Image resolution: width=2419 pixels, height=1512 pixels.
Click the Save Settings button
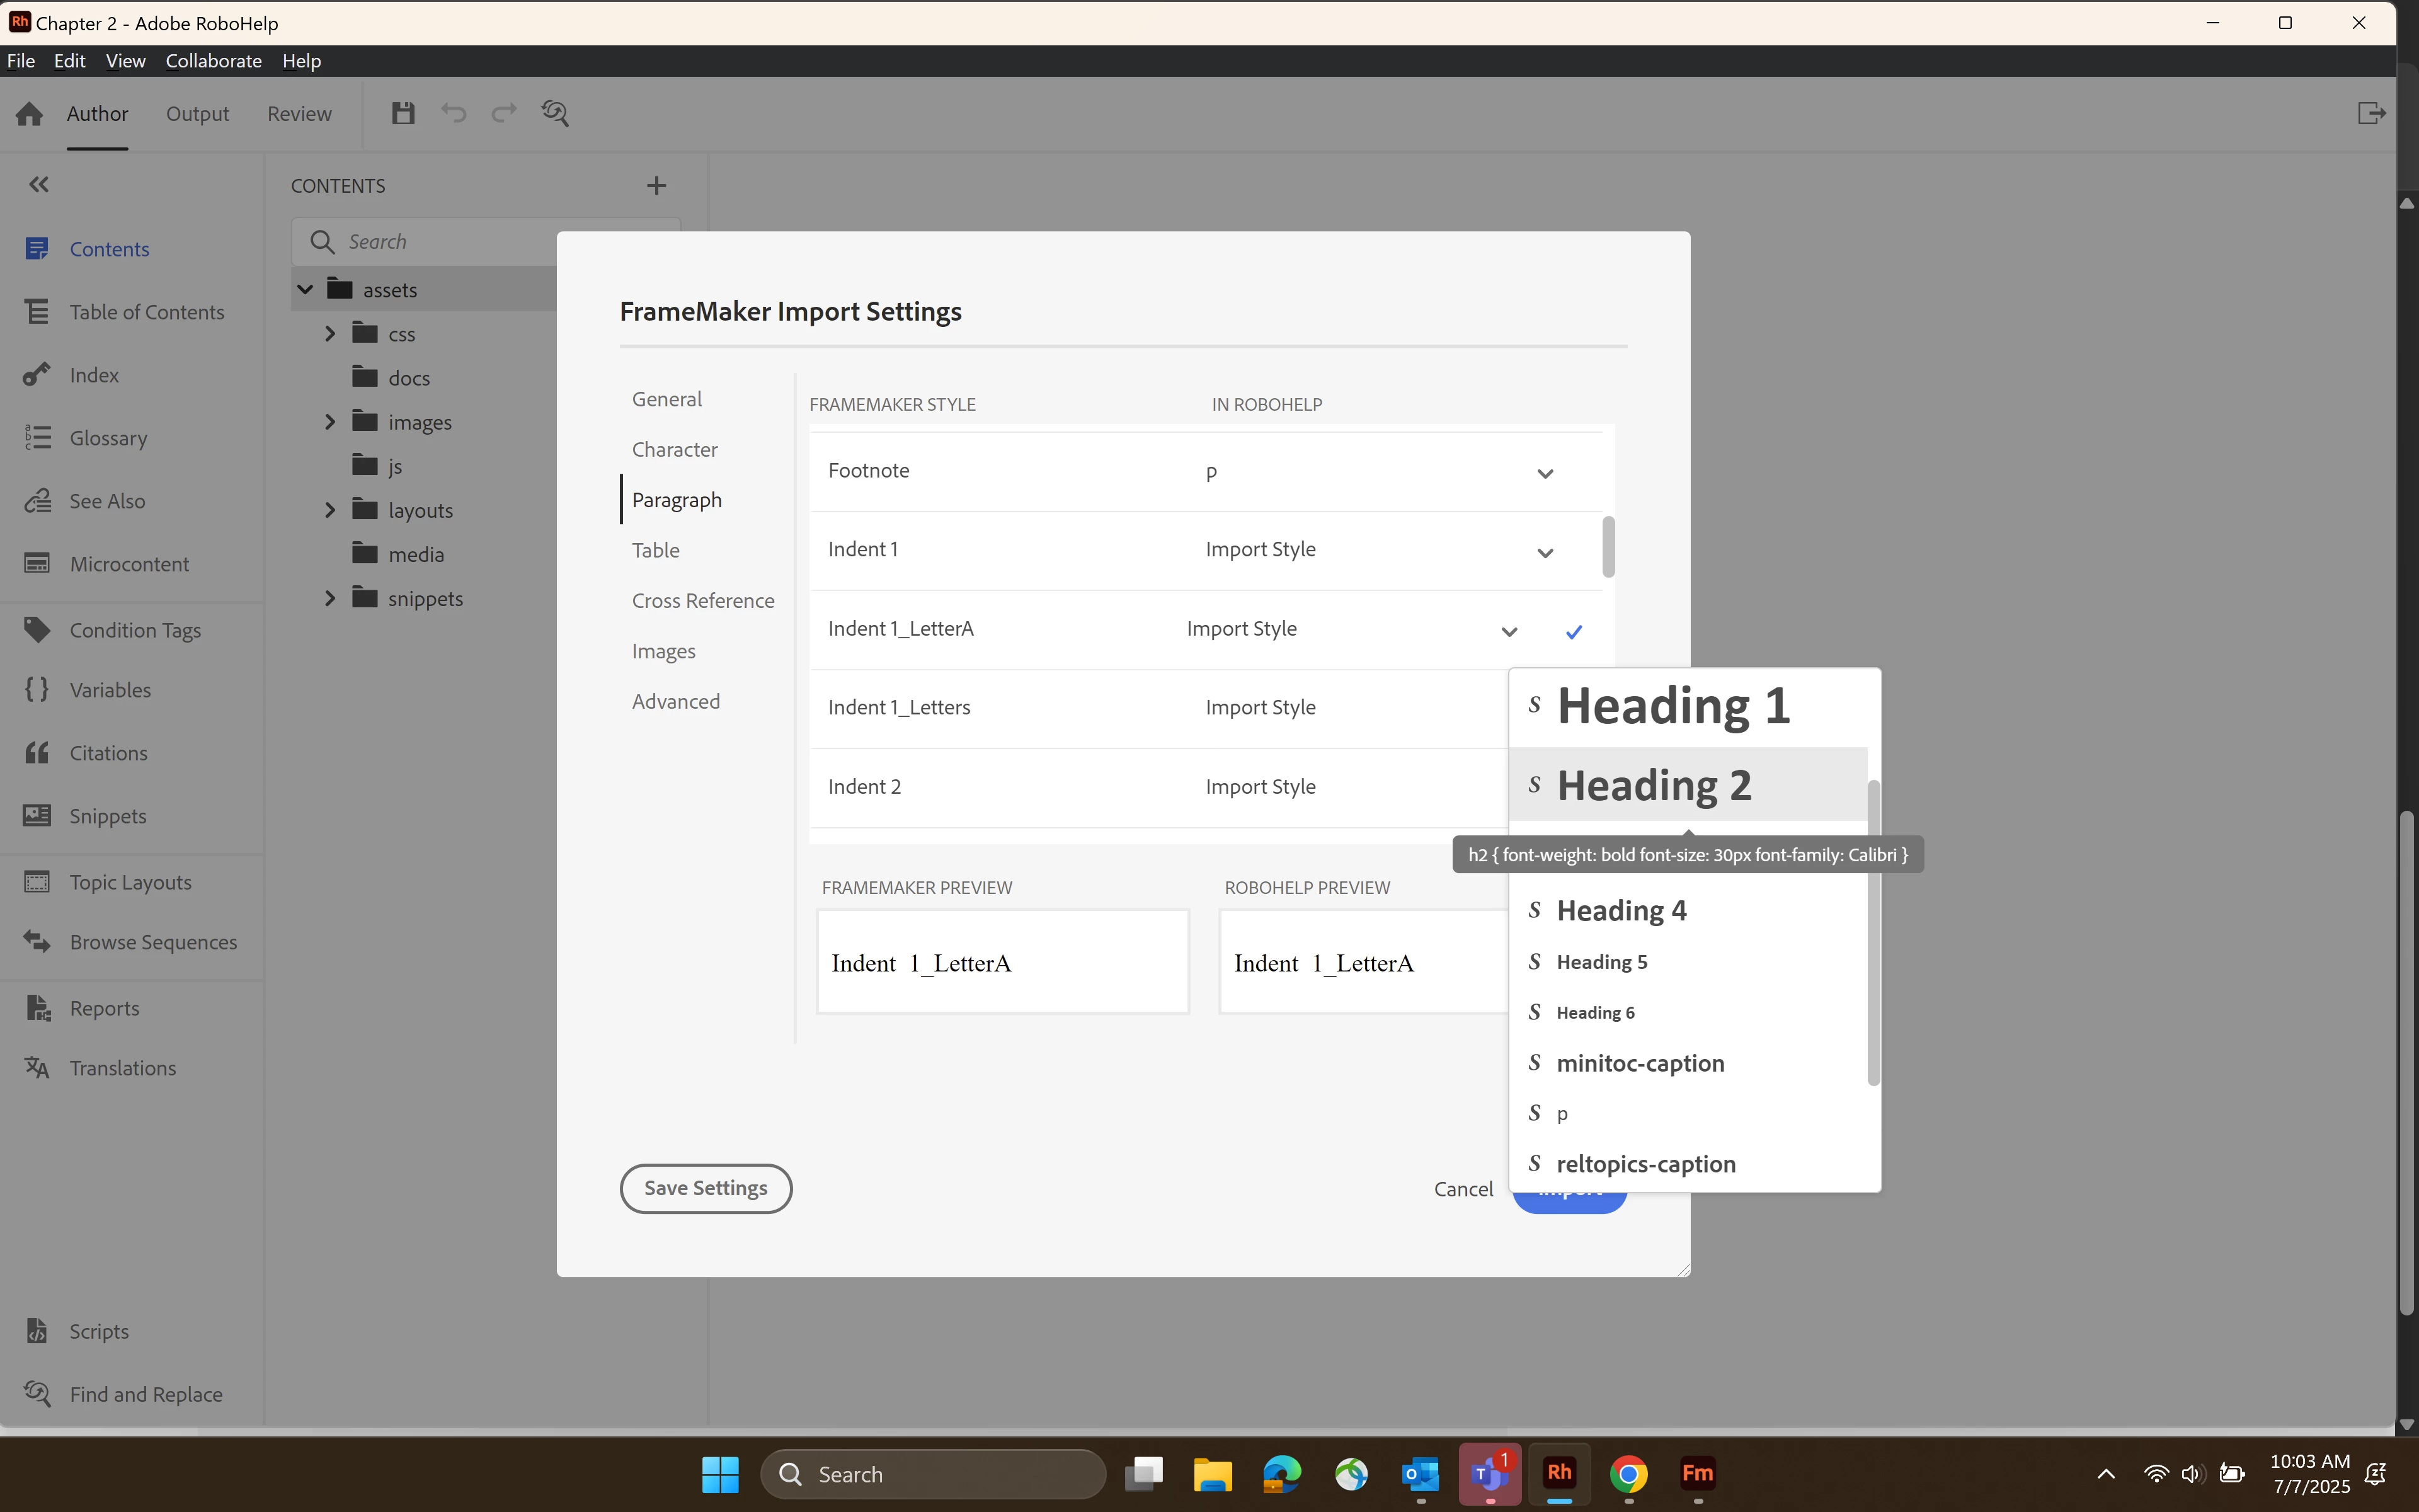tap(706, 1188)
